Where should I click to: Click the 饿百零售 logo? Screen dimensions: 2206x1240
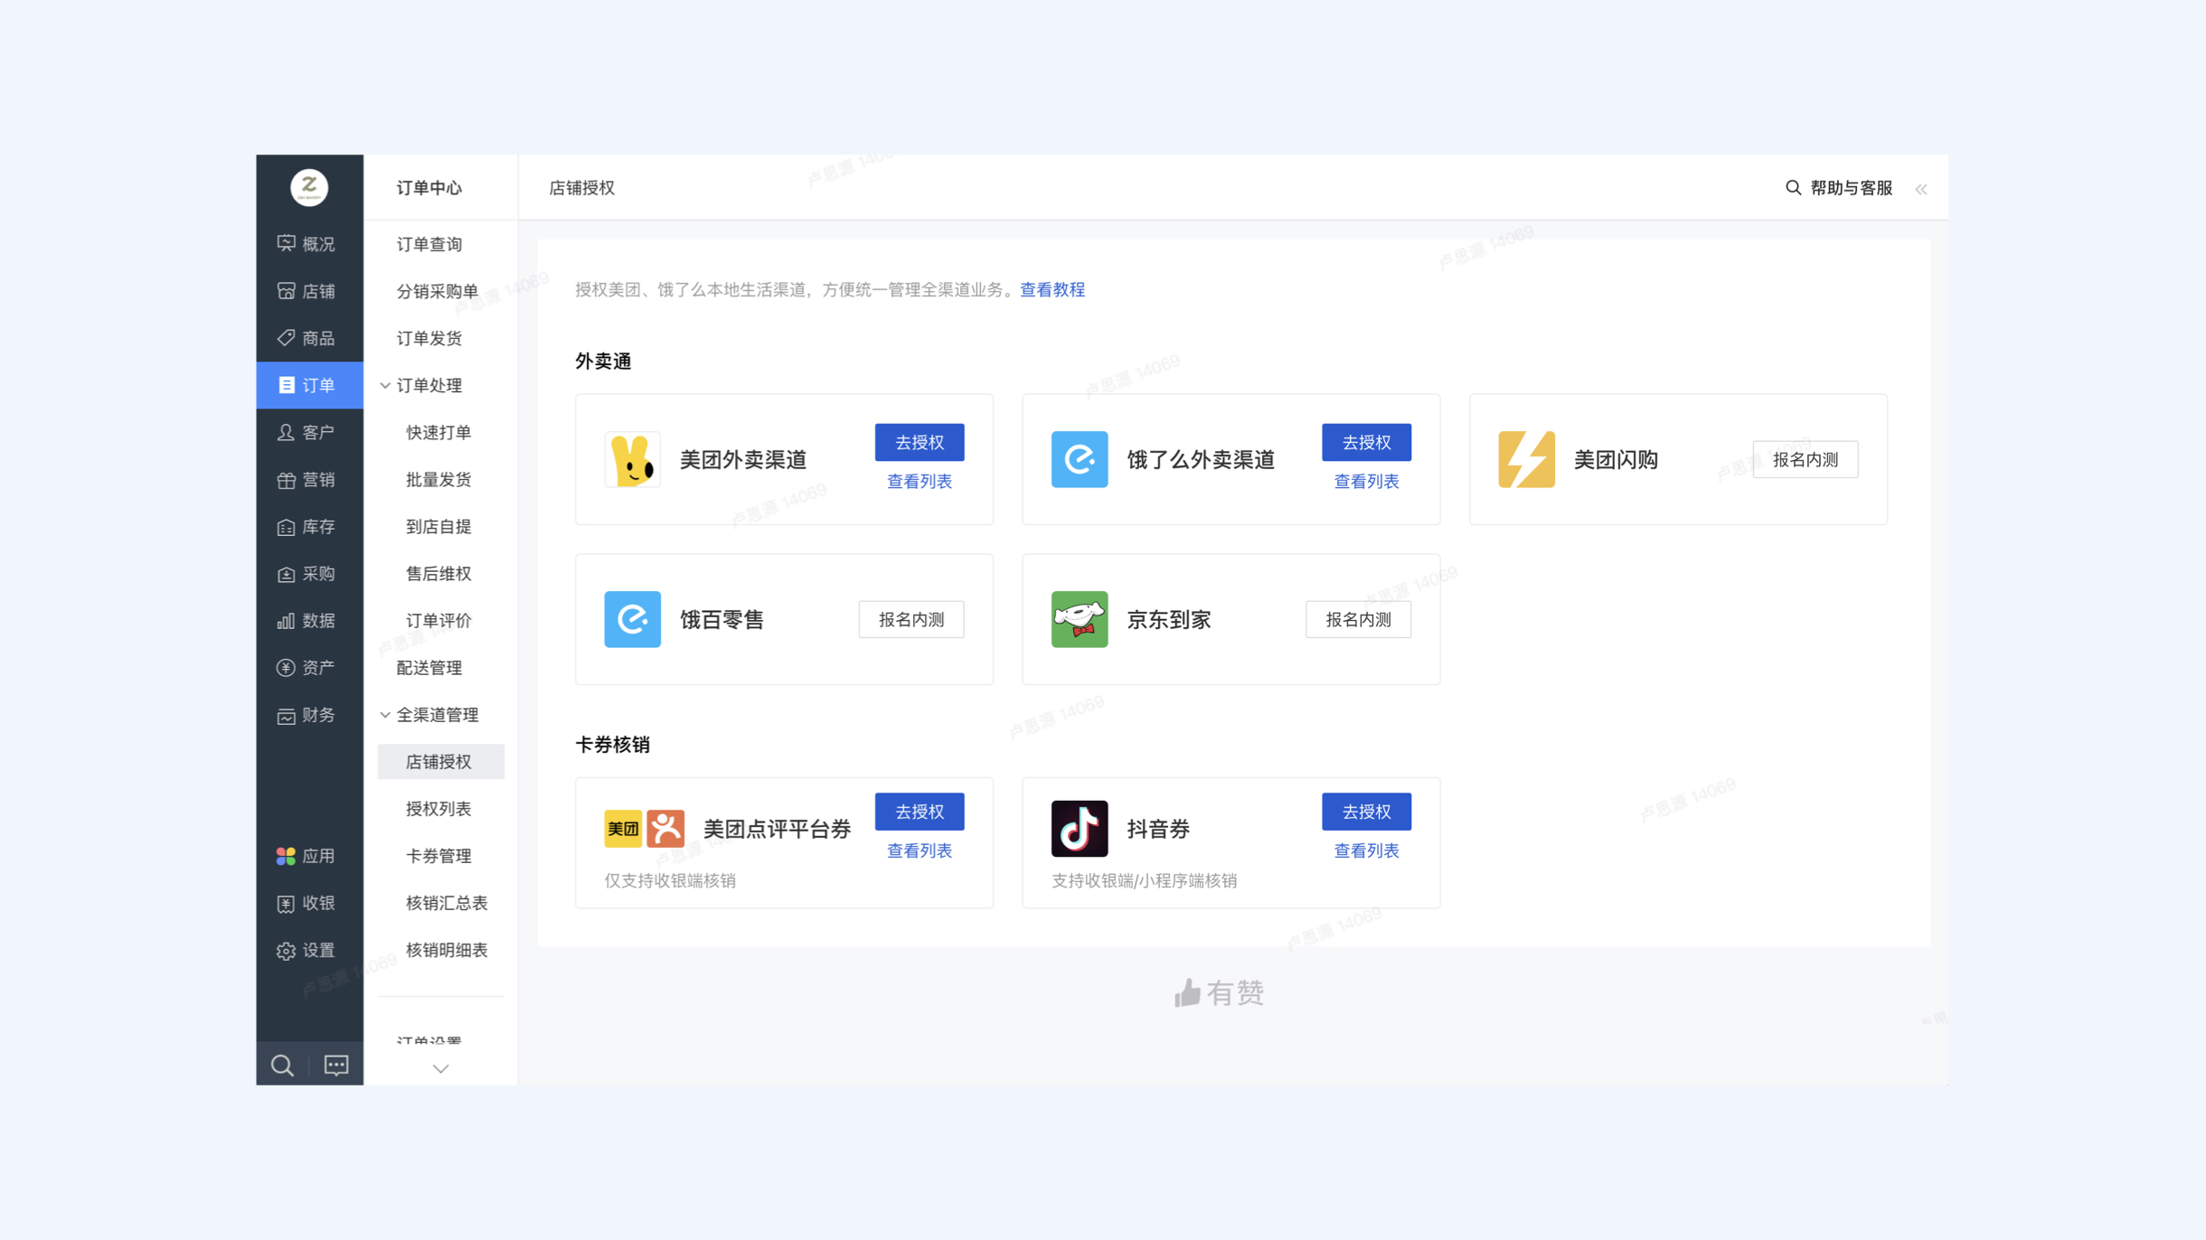632,619
